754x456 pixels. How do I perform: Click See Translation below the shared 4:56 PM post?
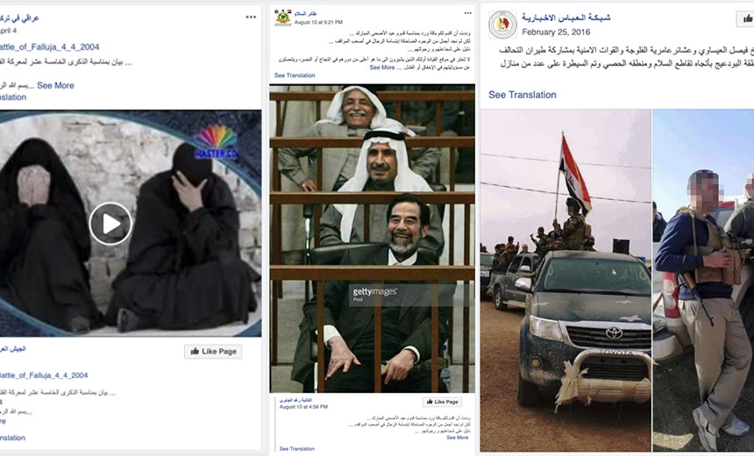coord(296,449)
